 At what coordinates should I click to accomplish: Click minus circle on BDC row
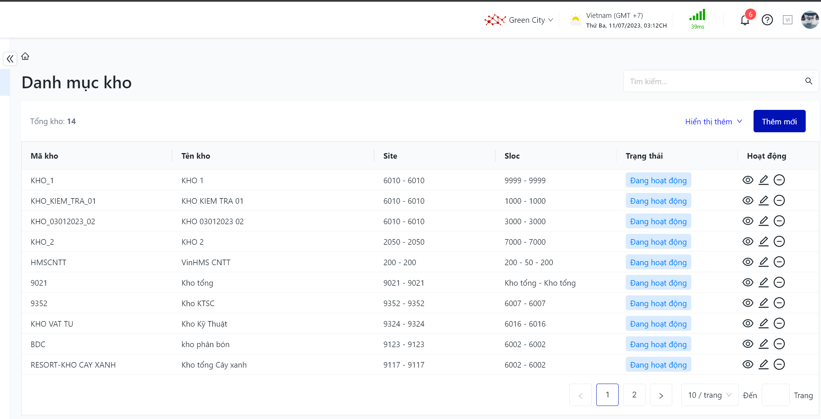pyautogui.click(x=779, y=344)
